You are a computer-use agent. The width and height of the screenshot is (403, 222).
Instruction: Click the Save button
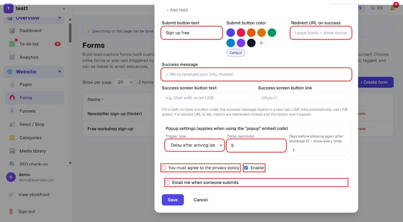pyautogui.click(x=173, y=200)
